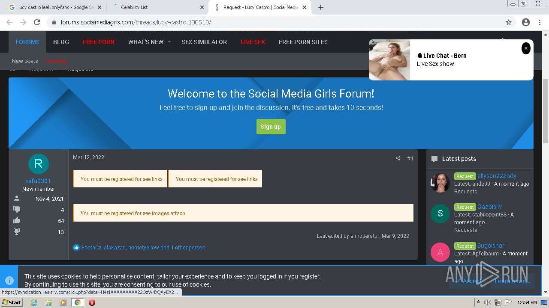
Task: Open the network tray icon
Action: [498, 302]
